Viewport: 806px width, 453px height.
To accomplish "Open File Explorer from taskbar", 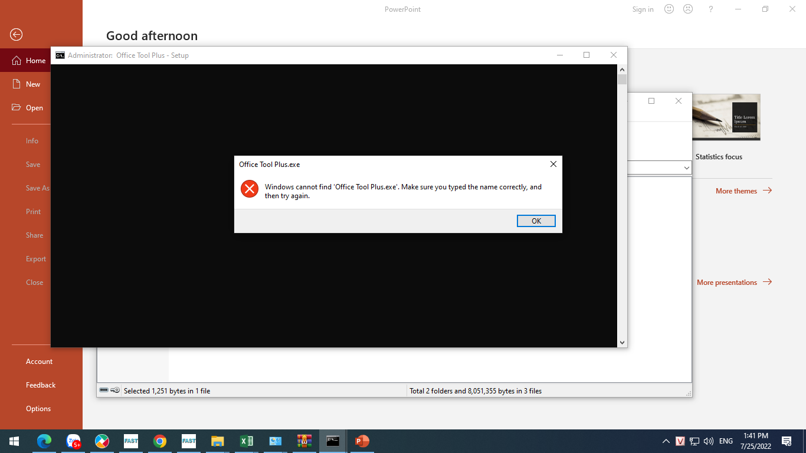I will point(218,441).
